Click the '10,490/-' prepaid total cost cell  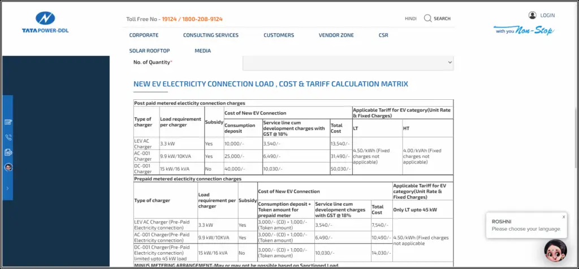click(x=382, y=237)
